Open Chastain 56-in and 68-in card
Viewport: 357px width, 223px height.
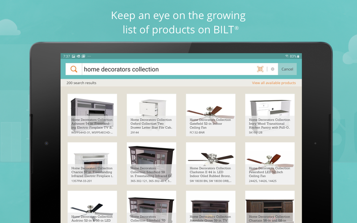[x=270, y=207]
